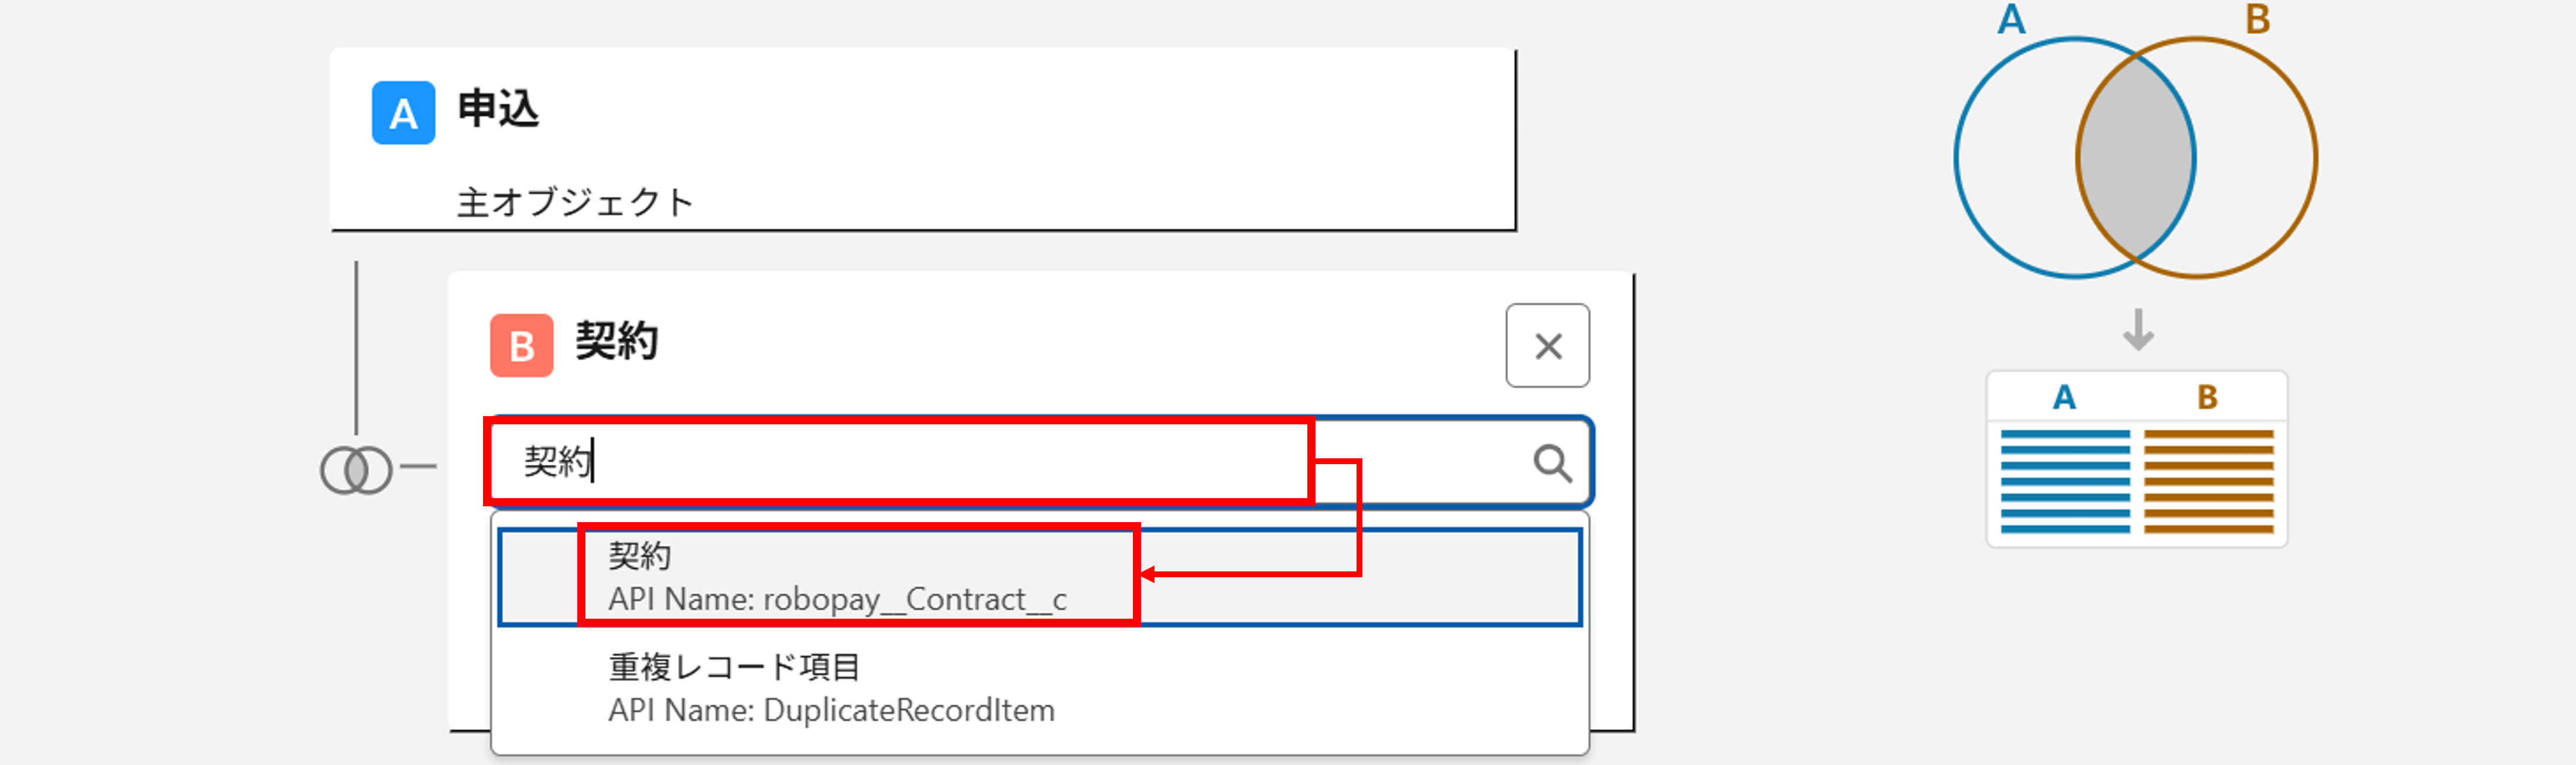Click the 契約 heading in the B card

(x=616, y=342)
